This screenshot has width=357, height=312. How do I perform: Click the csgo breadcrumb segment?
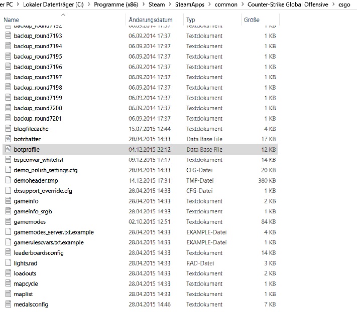tap(344, 5)
